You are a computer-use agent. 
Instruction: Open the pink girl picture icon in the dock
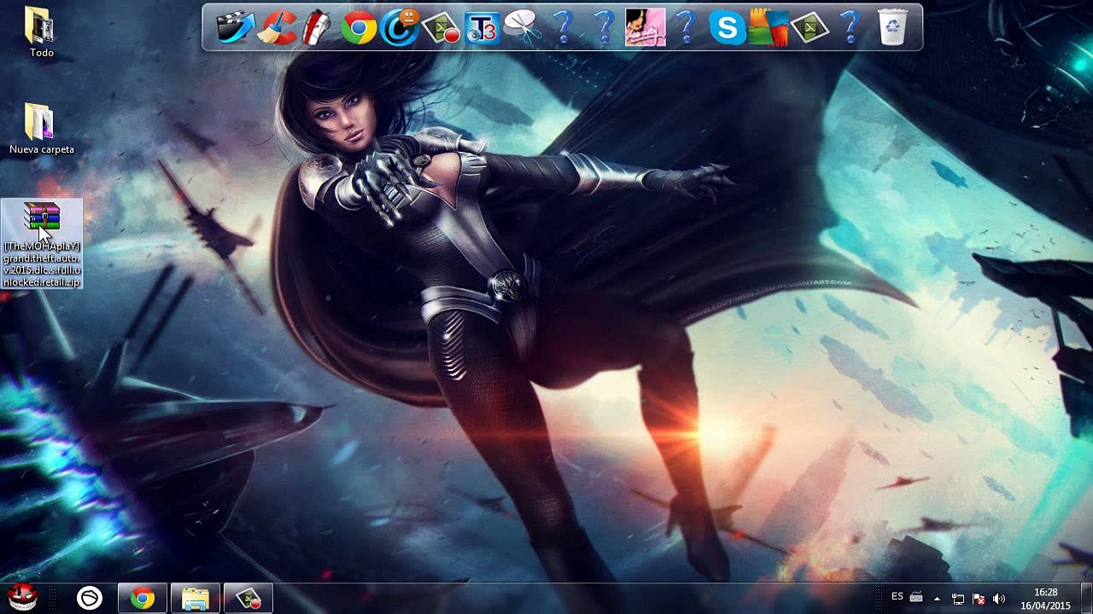(646, 27)
